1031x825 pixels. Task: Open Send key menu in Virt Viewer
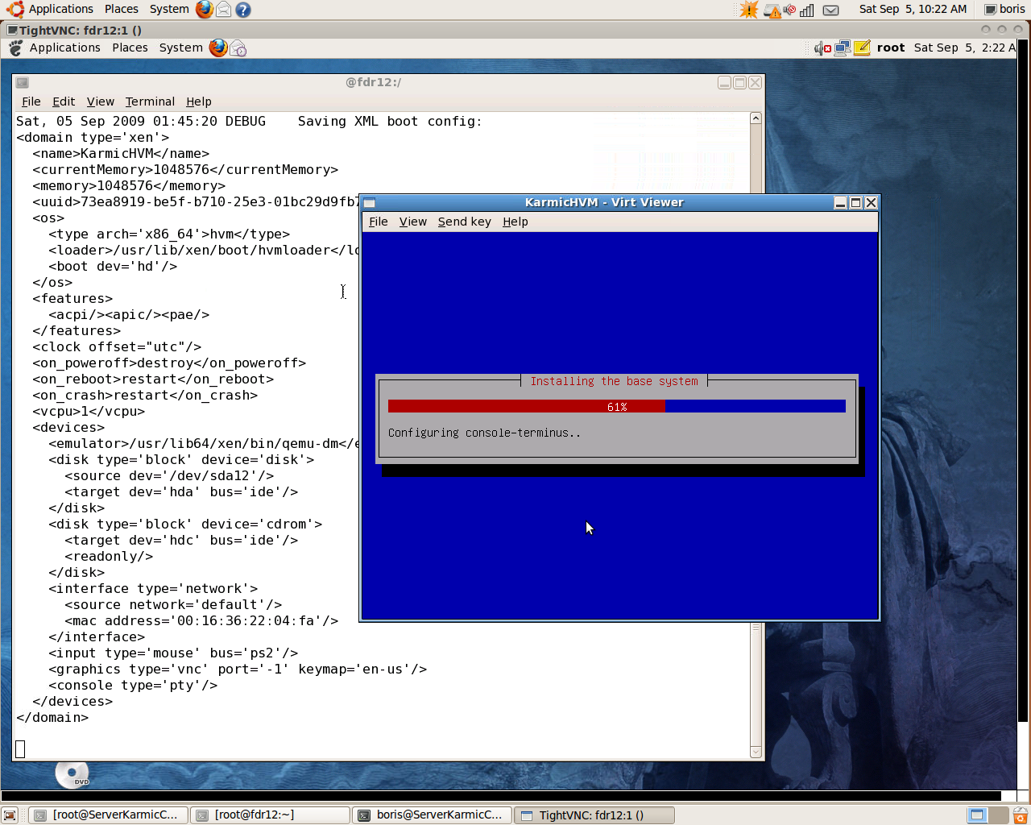point(465,222)
